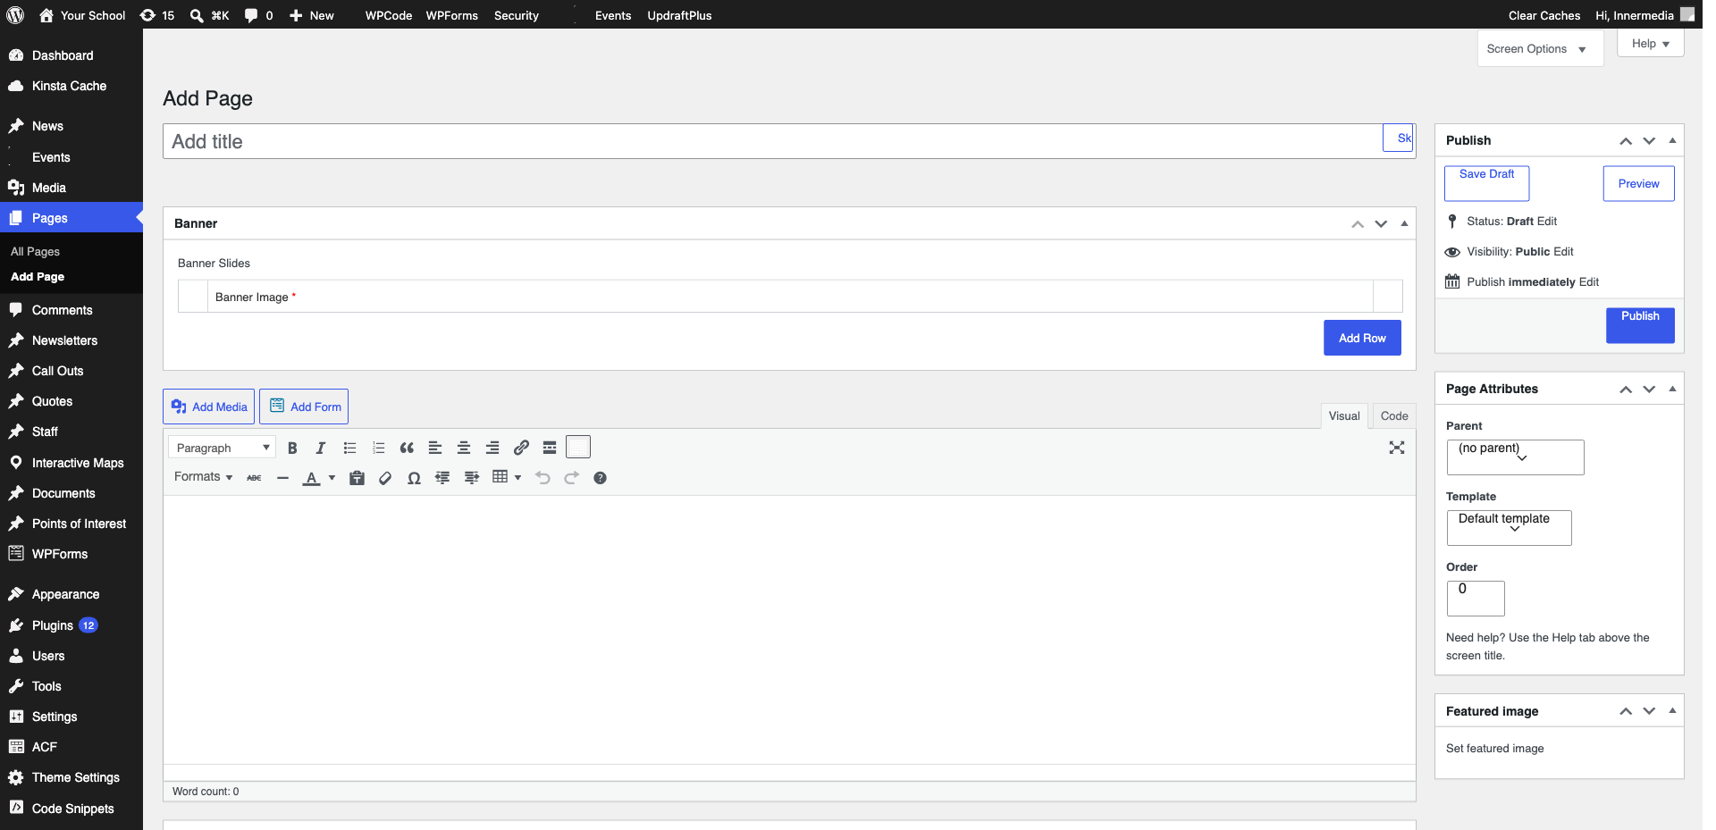Apply the text color A button
This screenshot has width=1716, height=830.
click(x=311, y=478)
